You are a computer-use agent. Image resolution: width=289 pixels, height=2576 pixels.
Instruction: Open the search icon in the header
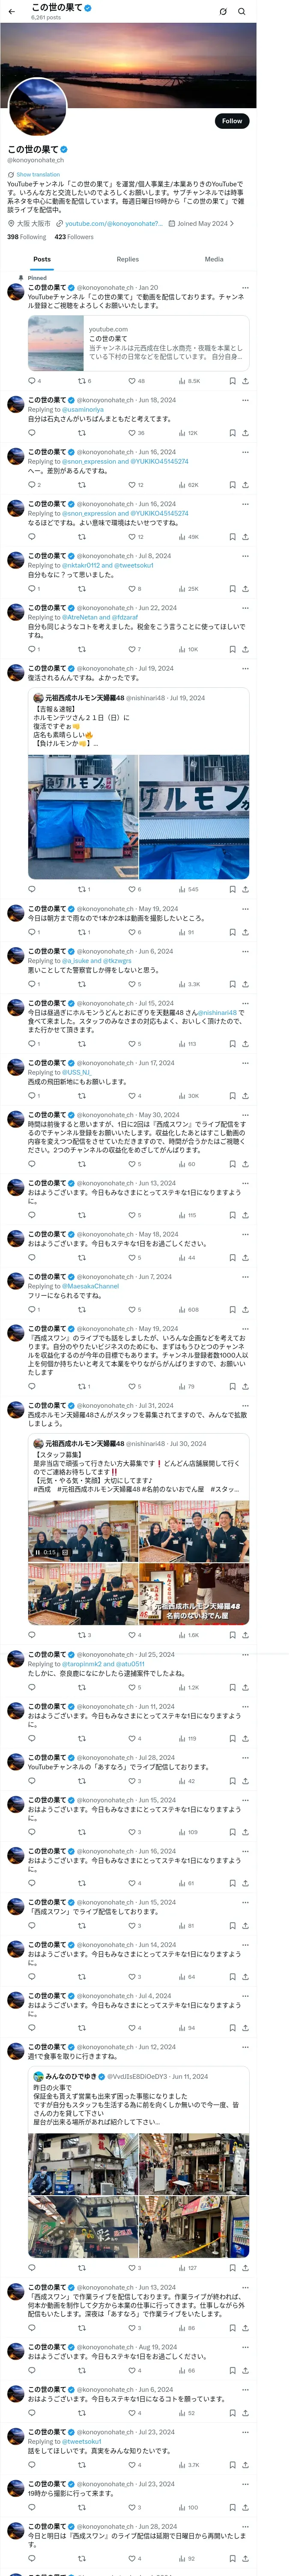coord(241,11)
